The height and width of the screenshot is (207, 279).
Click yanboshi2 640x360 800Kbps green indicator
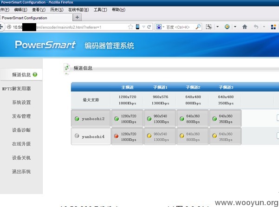tap(182, 119)
